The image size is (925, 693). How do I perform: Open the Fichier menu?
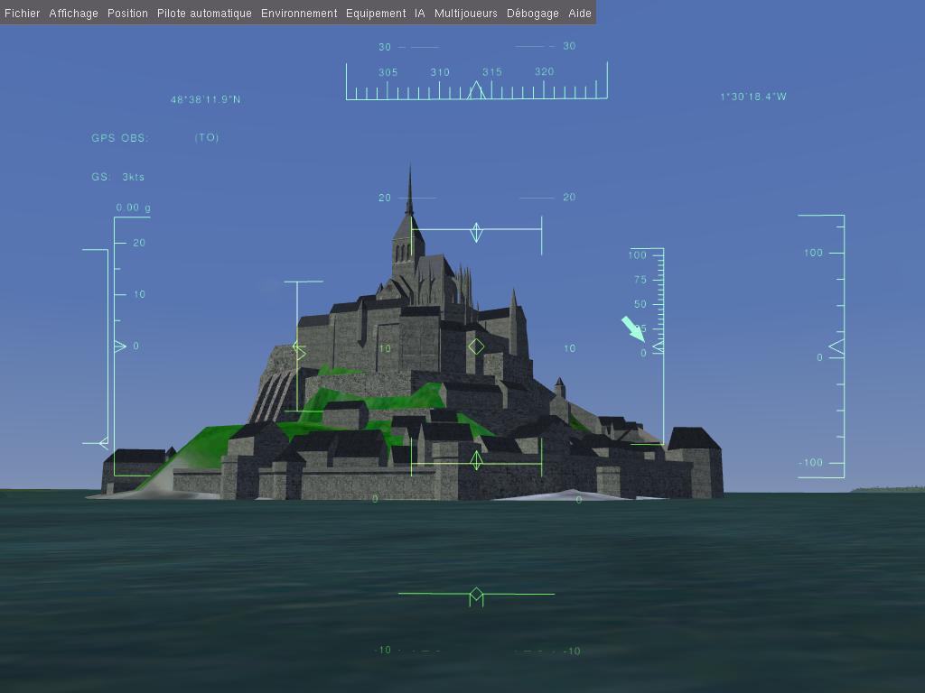(x=23, y=13)
